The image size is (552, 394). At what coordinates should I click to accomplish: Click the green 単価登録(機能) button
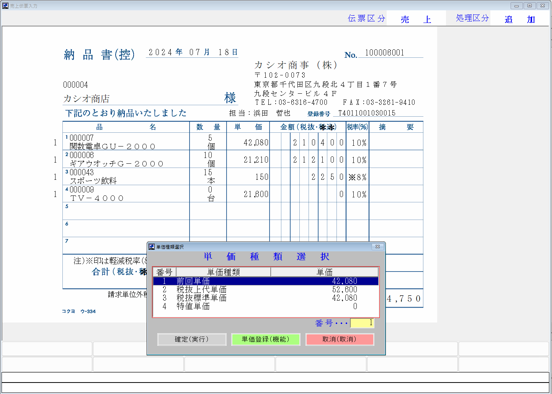(266, 339)
